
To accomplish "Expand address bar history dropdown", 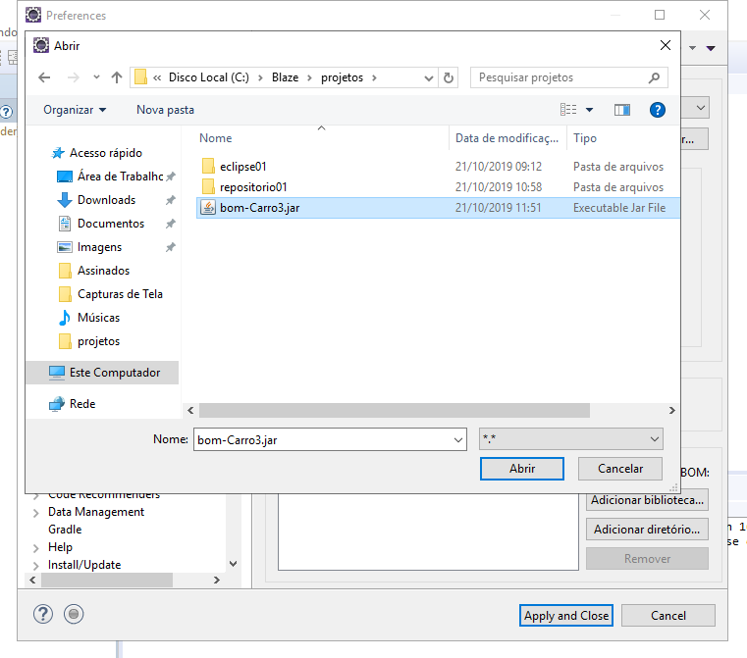I will tap(429, 77).
